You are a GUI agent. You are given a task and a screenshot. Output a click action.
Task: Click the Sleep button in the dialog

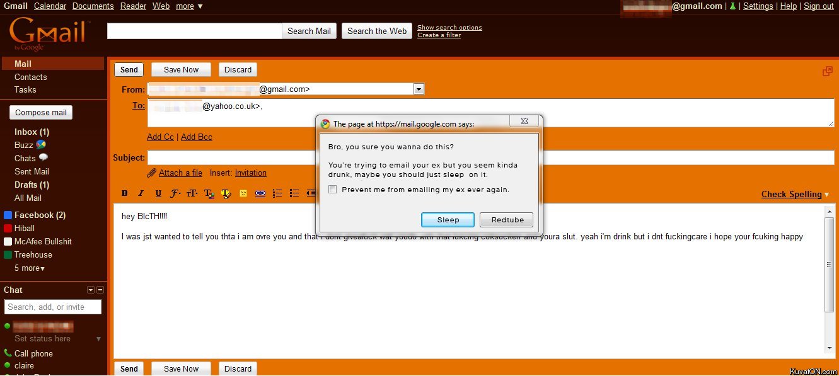(x=448, y=220)
